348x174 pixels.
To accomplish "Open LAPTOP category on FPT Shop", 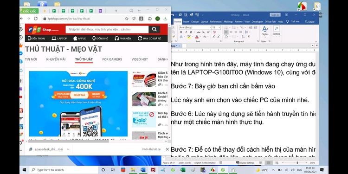I will [x=59, y=39].
